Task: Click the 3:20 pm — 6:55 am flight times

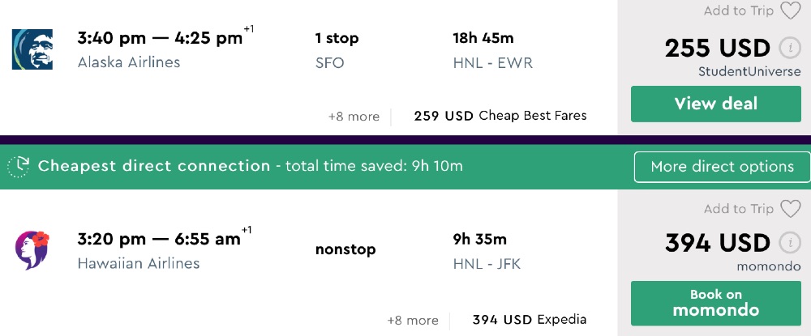Action: [159, 239]
